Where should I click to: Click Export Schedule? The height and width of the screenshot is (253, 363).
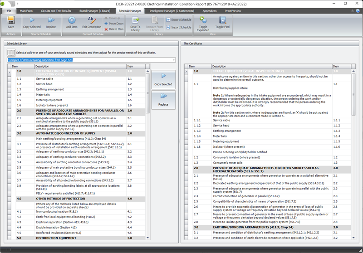178,20
